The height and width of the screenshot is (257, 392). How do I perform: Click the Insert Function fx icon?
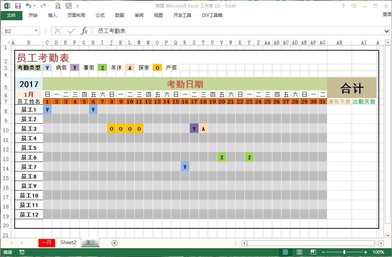[84, 31]
